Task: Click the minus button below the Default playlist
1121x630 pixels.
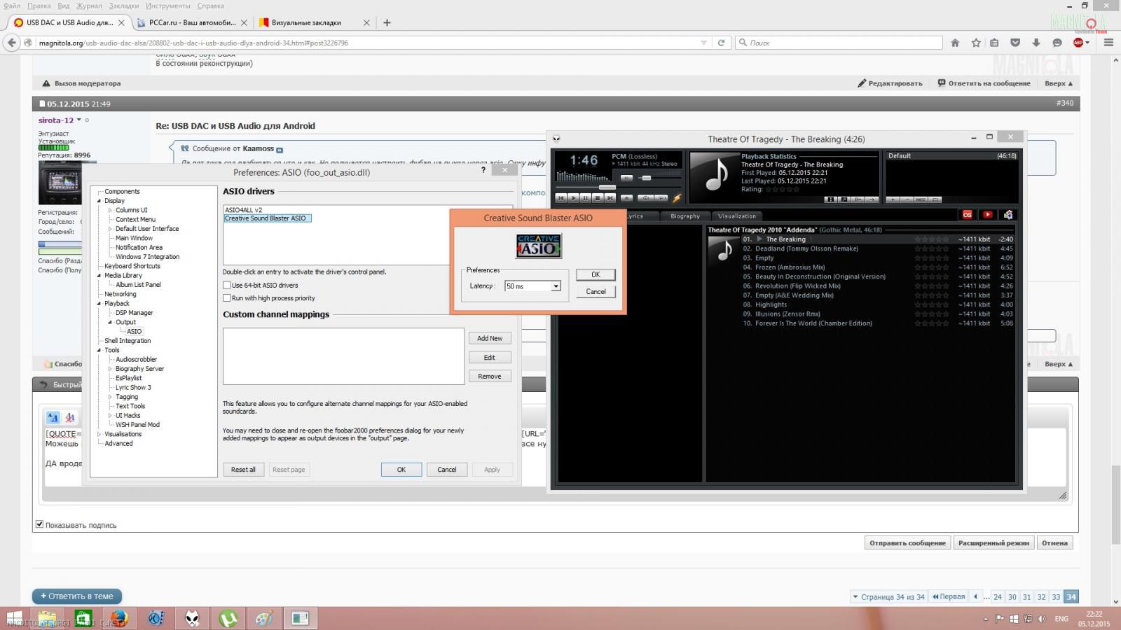Action: point(907,199)
